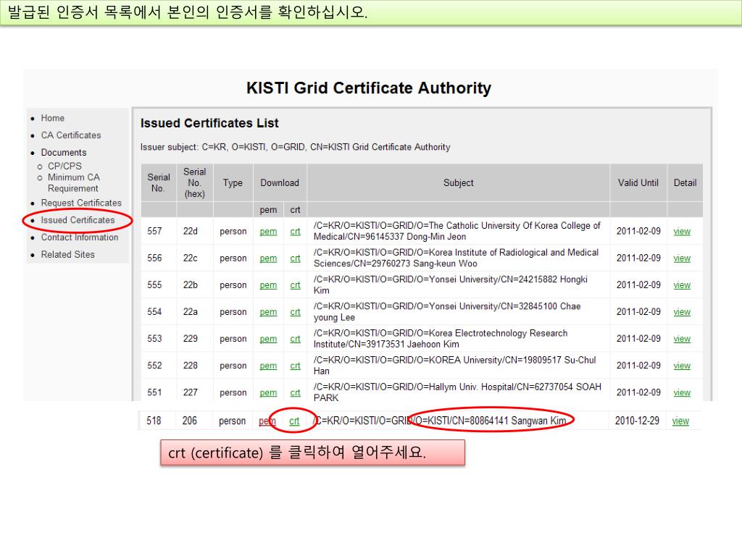Viewport: 742px width, 556px height.
Task: Download crt for serial 556
Action: [296, 258]
